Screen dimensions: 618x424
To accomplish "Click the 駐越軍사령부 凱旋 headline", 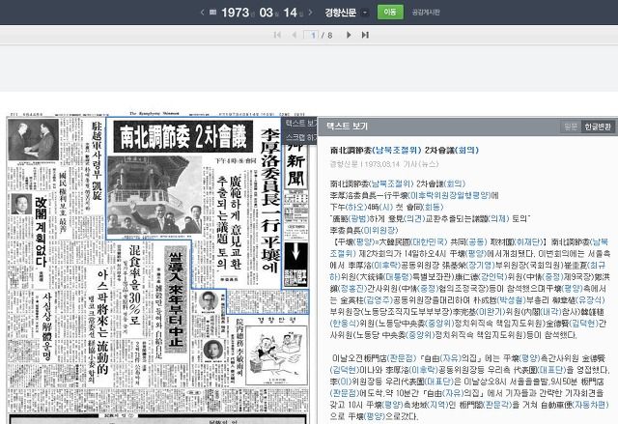I will [98, 160].
